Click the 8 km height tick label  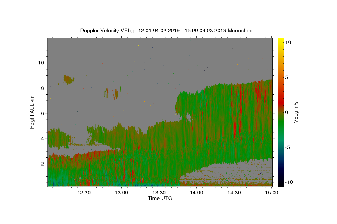point(43,88)
